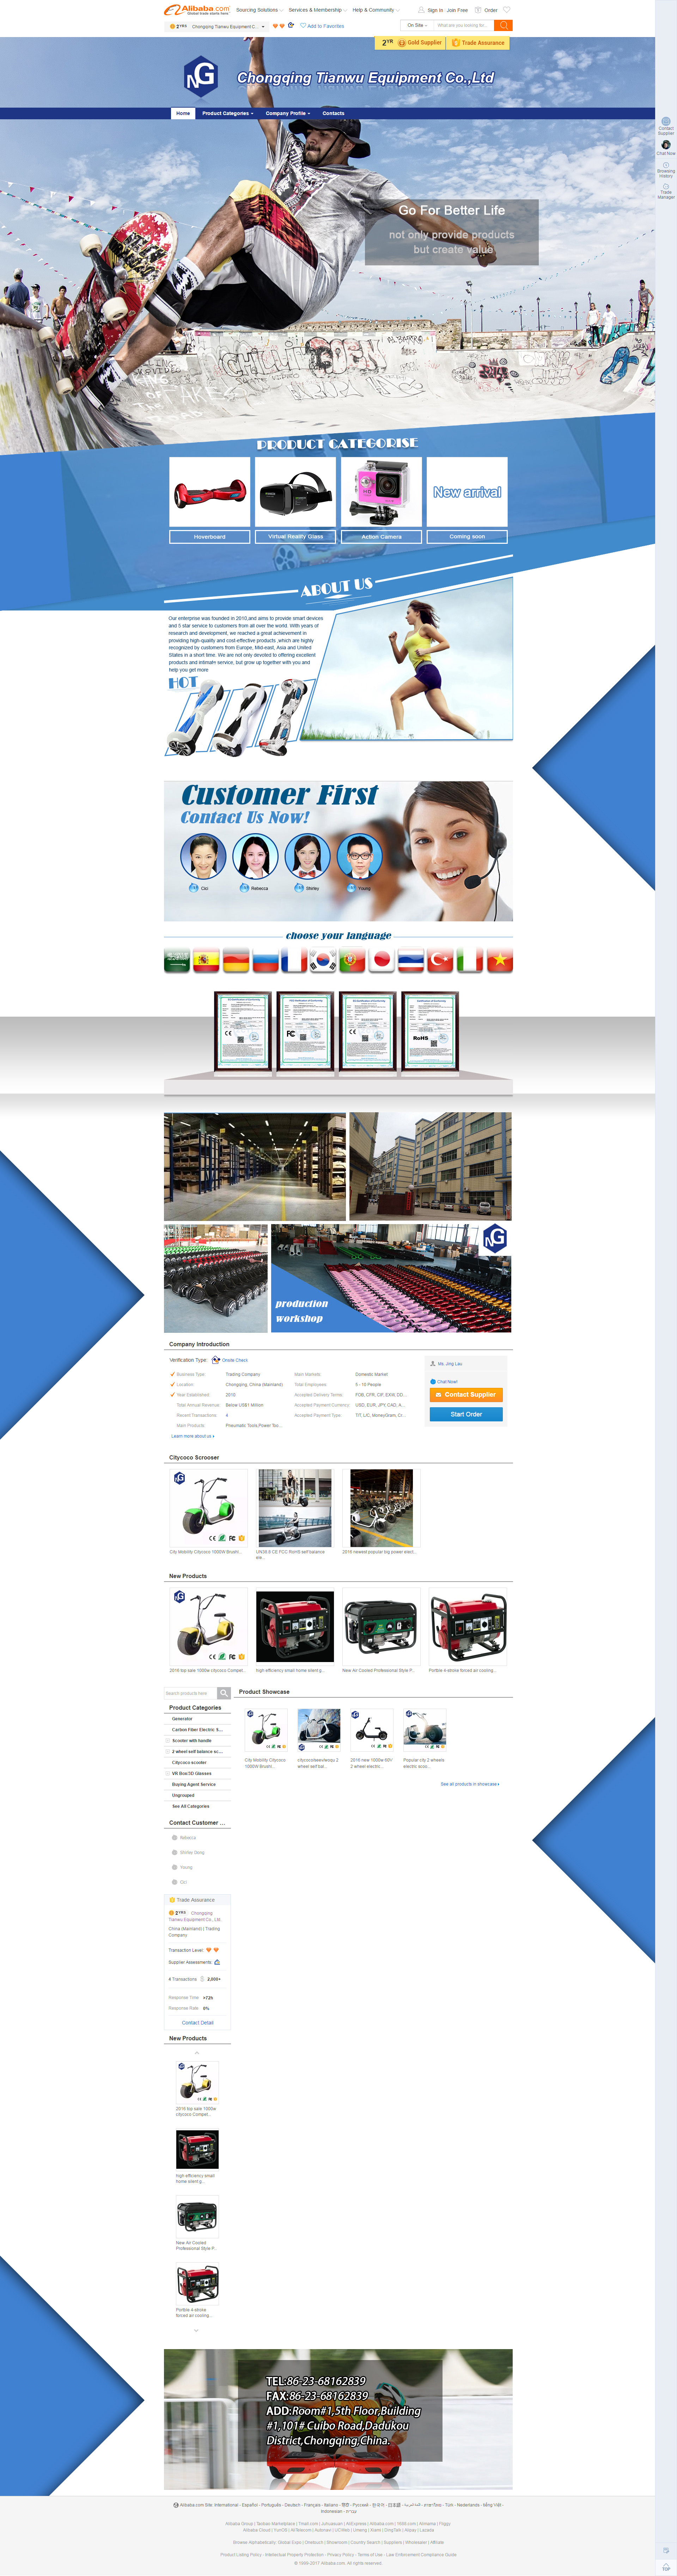Click chat icon next to Shirley
Viewport: 677px width, 2576px height.
(299, 888)
